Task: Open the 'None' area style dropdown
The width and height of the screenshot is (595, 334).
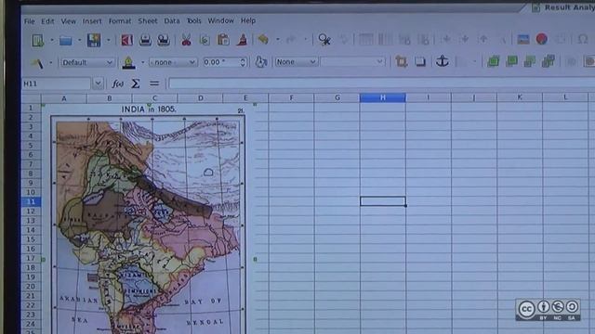Action: click(x=296, y=62)
